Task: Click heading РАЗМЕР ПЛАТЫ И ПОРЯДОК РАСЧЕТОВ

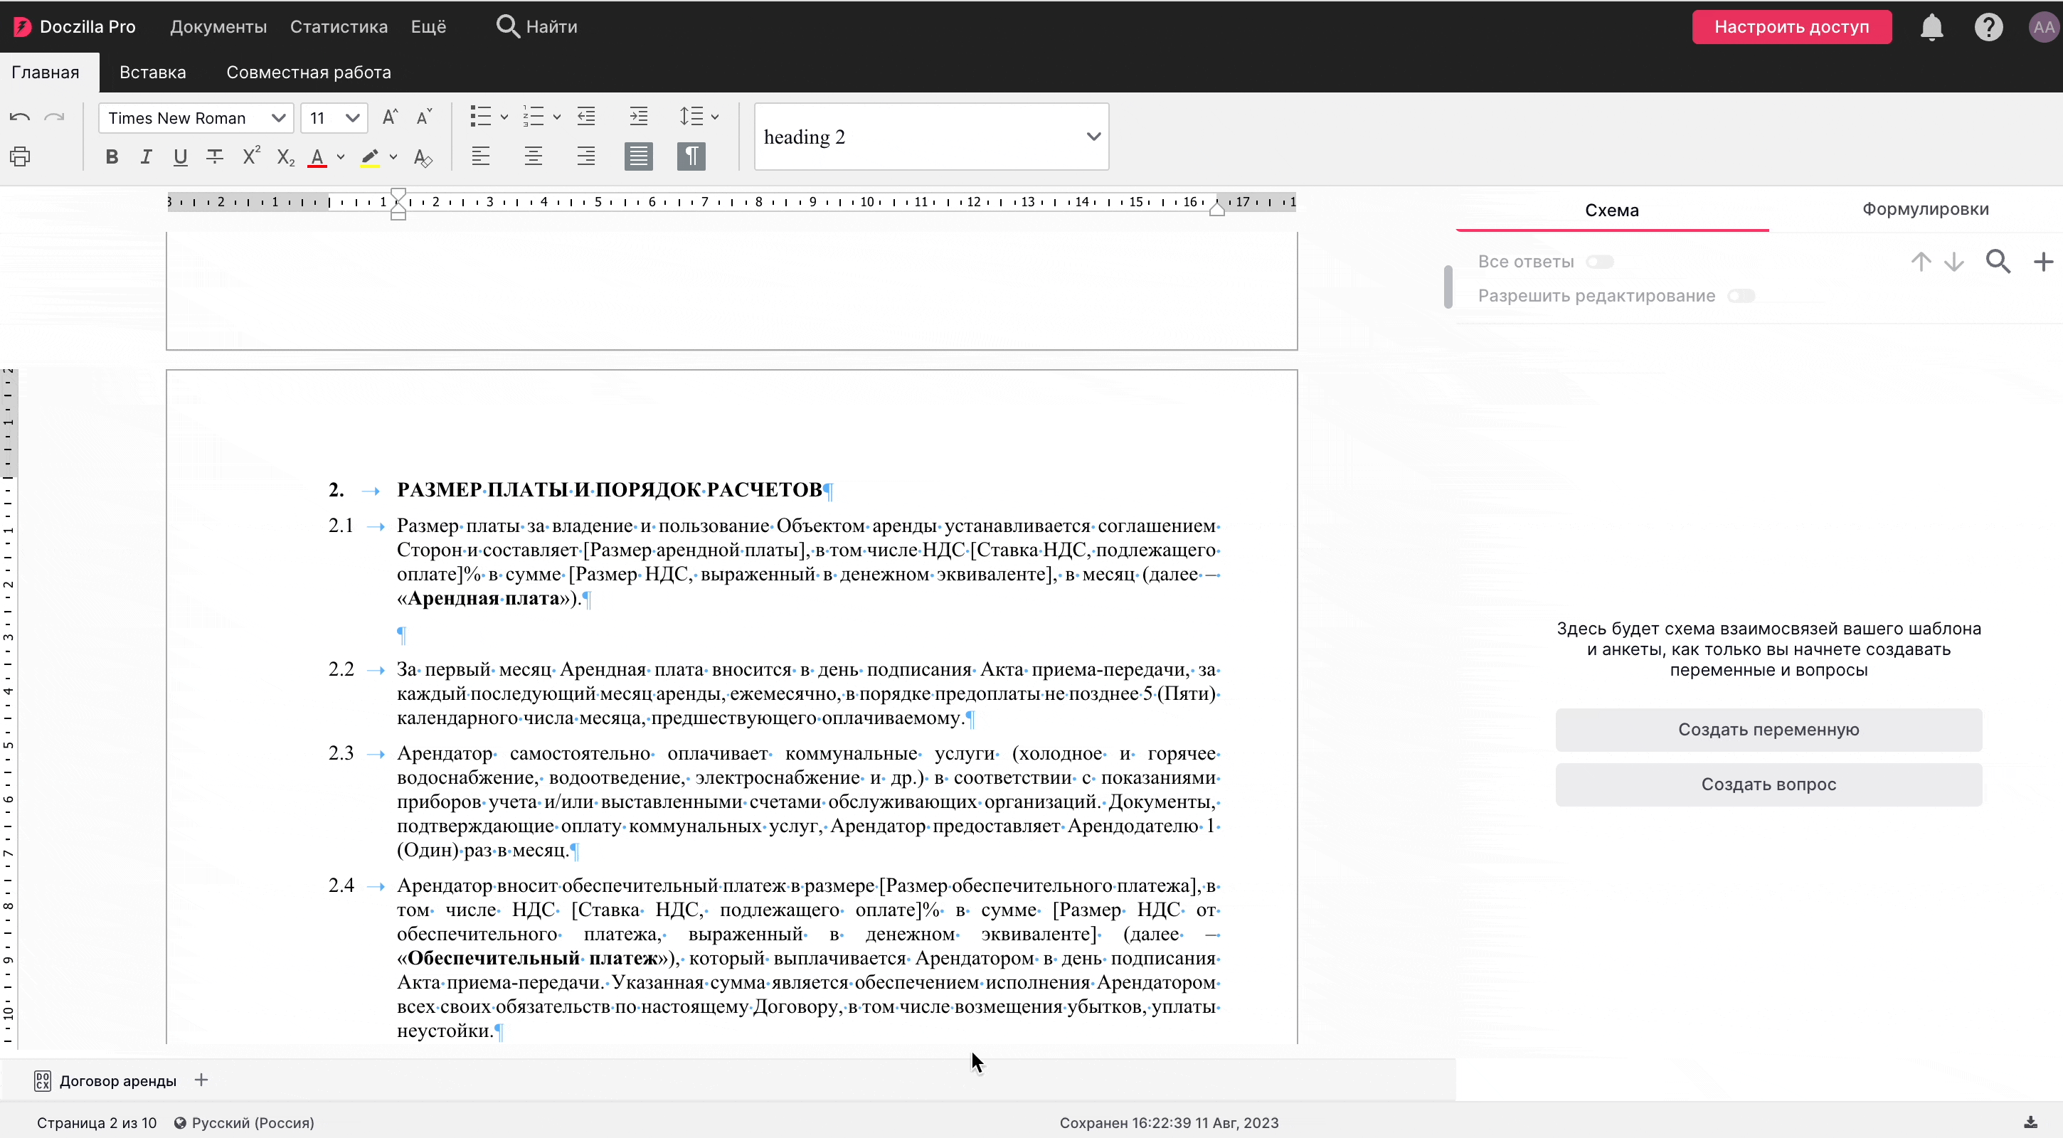Action: tap(610, 489)
